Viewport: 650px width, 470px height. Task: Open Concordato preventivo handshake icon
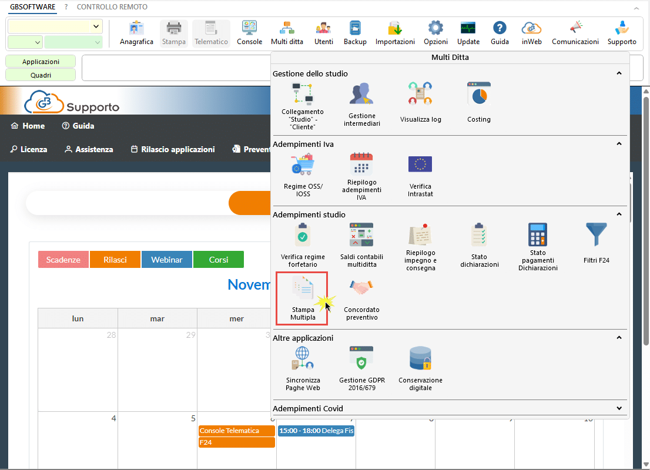tap(361, 289)
